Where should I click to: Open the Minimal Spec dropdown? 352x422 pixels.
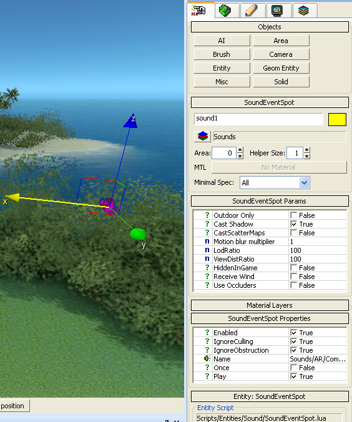[x=275, y=183]
